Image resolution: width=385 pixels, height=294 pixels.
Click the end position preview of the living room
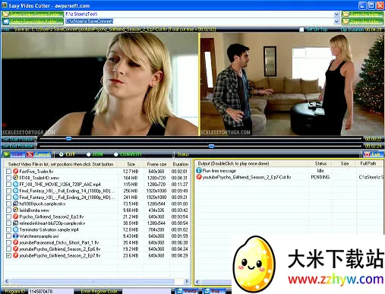click(x=292, y=84)
